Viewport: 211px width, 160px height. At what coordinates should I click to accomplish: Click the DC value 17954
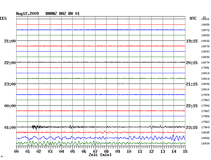[x=205, y=116]
